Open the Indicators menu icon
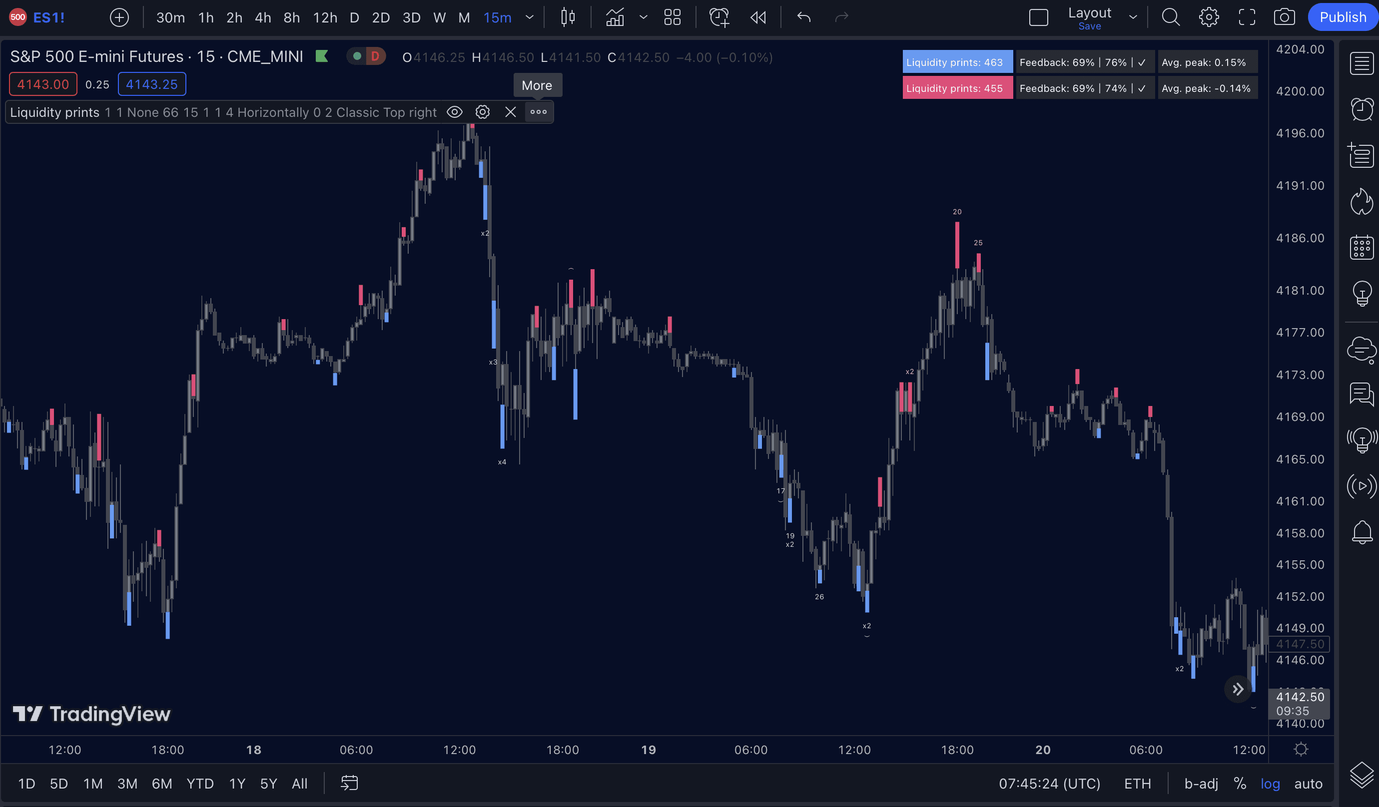The width and height of the screenshot is (1379, 807). 615,17
